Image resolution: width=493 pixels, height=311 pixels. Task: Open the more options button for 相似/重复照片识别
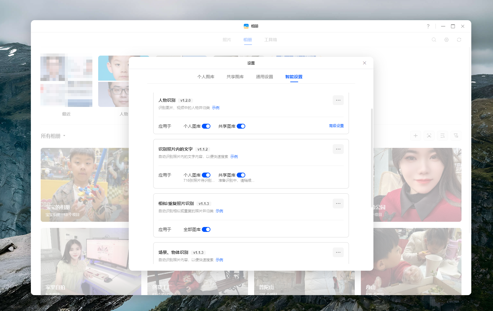[x=338, y=203]
